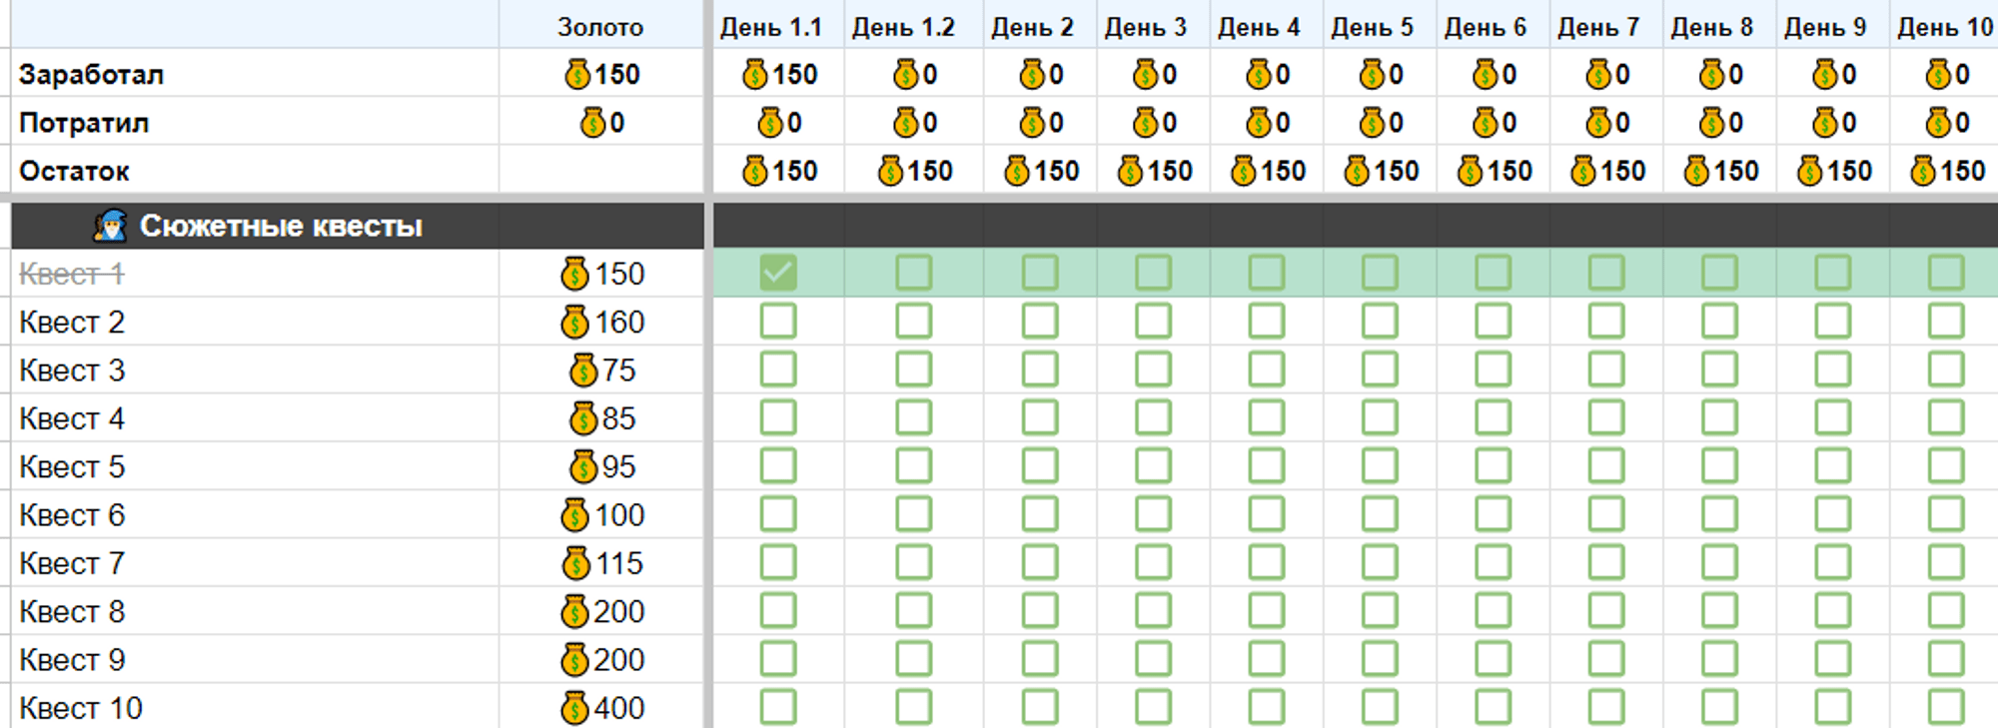Select the Потратил row label

pyautogui.click(x=84, y=123)
